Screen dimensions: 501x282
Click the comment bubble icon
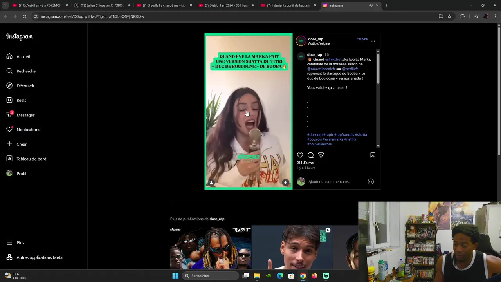(x=310, y=155)
